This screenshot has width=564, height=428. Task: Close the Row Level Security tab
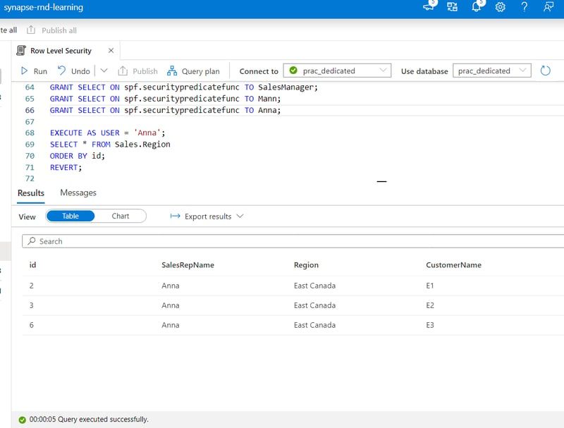(x=109, y=51)
